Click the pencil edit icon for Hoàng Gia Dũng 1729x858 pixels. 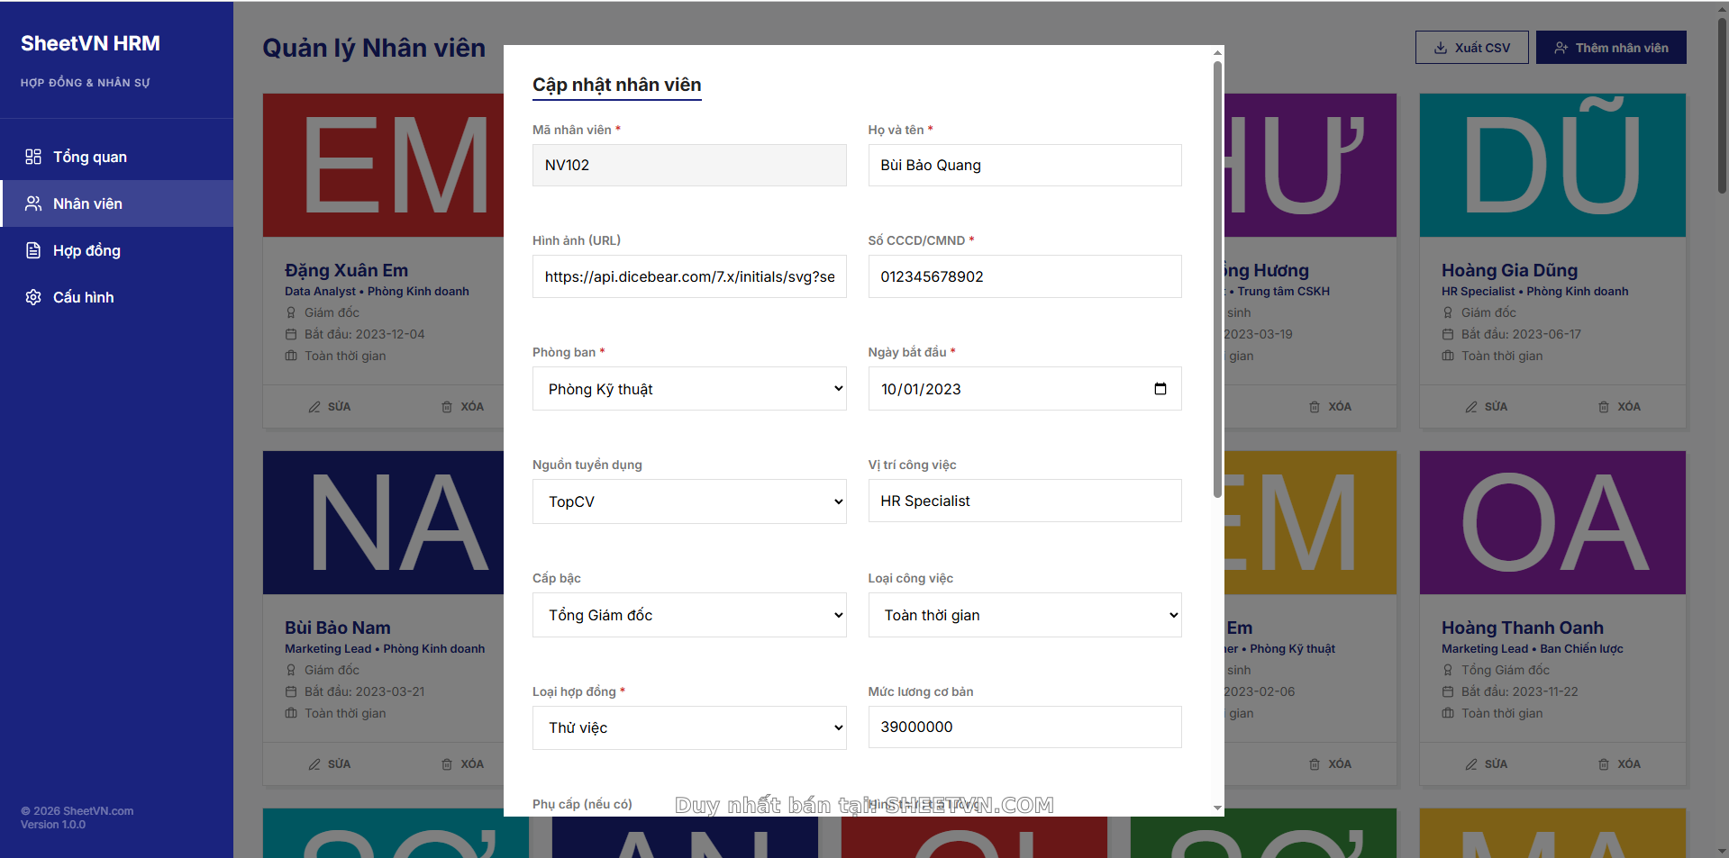pos(1470,407)
